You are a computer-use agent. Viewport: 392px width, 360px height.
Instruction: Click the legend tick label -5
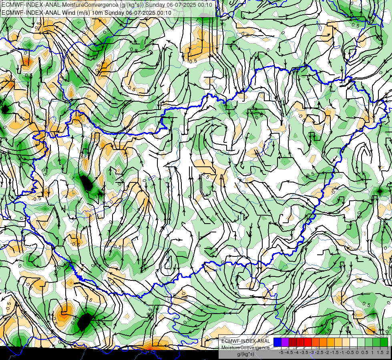[x=281, y=352]
